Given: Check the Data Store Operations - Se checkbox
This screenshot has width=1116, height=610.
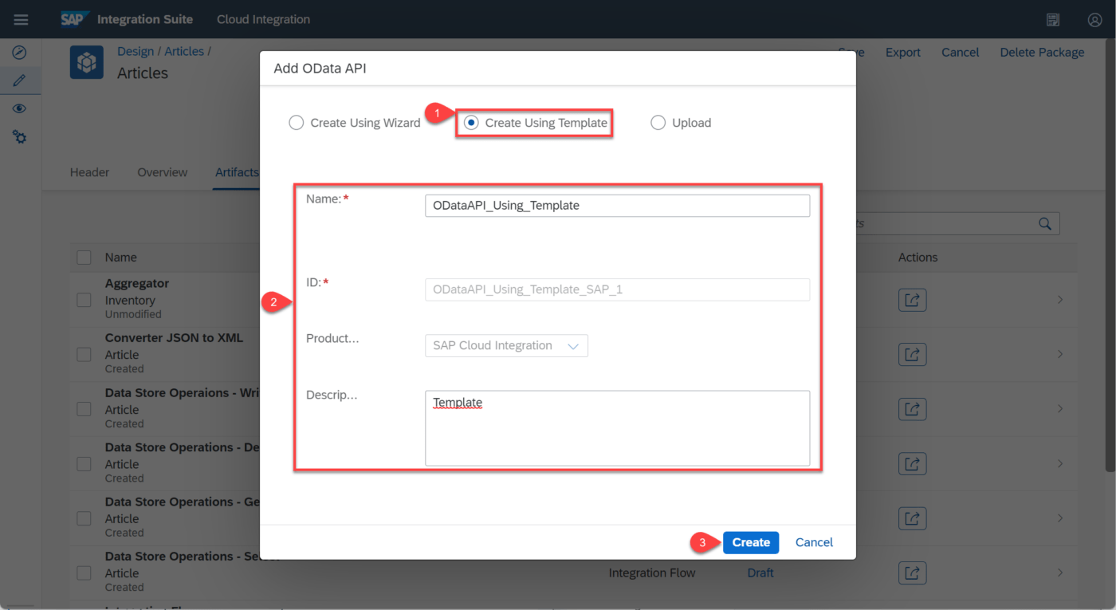Looking at the screenshot, I should [x=84, y=573].
